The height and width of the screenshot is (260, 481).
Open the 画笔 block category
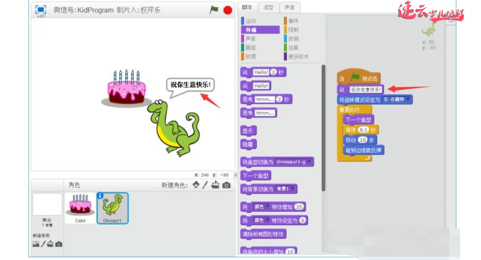coord(260,48)
